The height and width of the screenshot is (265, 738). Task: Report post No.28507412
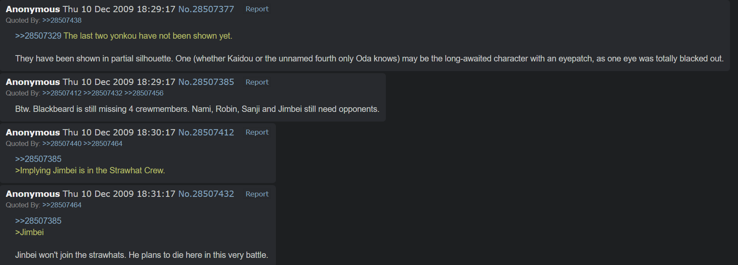pyautogui.click(x=257, y=132)
